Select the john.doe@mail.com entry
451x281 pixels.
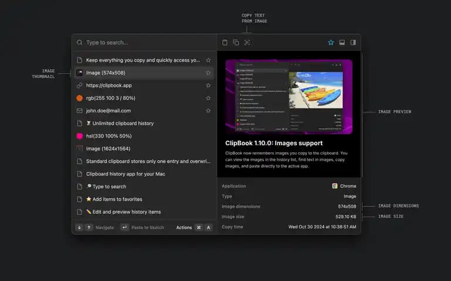pos(144,111)
